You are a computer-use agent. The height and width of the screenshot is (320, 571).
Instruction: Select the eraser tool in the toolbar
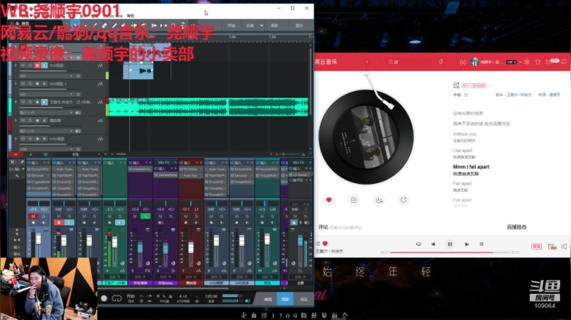click(x=104, y=25)
